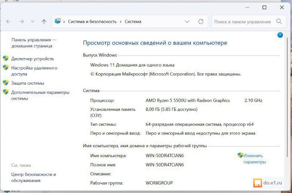Image resolution: width=292 pixels, height=193 pixels.
Task: Open 'Дополнительные параметры системы'
Action: (x=40, y=95)
